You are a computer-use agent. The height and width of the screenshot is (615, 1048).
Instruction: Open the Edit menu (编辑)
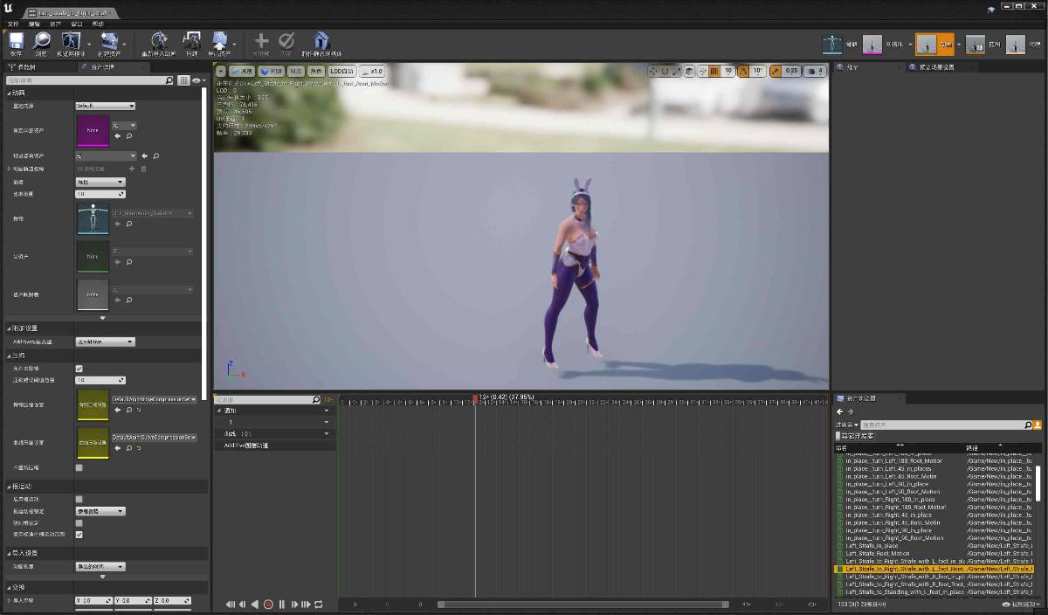coord(34,24)
